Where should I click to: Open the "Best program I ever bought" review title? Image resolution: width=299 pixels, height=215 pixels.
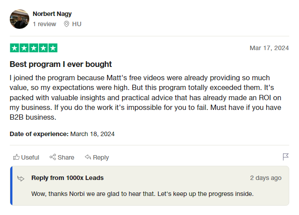[x=61, y=64]
